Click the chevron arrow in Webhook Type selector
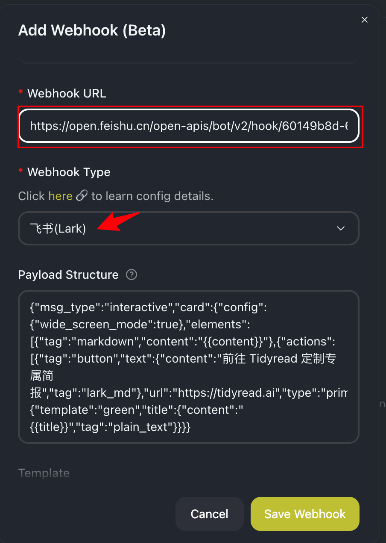 341,228
